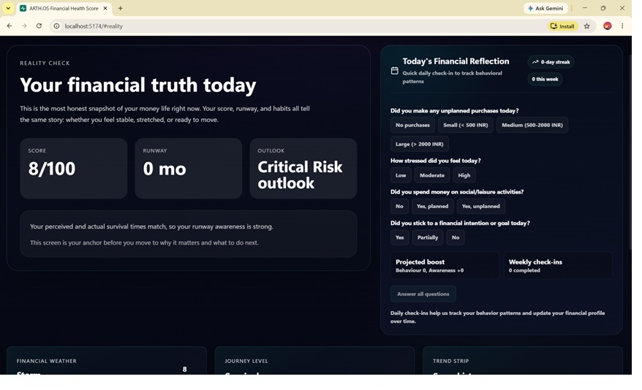Click the REALITY CHECK label
The image size is (642, 390).
45,63
